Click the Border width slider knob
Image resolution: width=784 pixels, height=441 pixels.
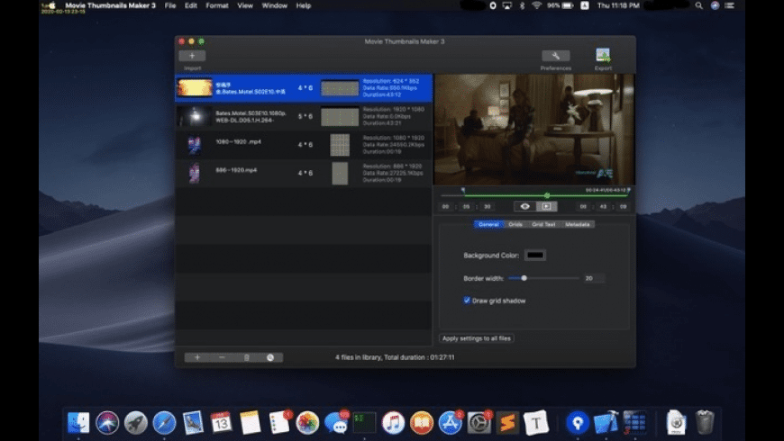524,278
